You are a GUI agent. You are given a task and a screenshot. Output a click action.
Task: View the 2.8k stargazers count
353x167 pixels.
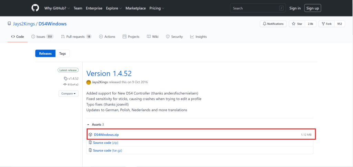pyautogui.click(x=311, y=24)
